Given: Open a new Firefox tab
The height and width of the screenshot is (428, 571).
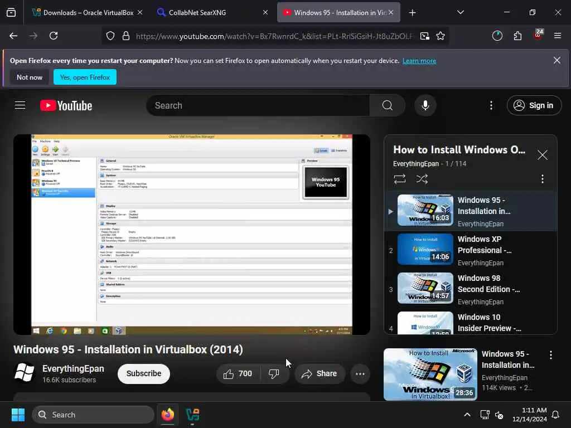Looking at the screenshot, I should [x=412, y=13].
